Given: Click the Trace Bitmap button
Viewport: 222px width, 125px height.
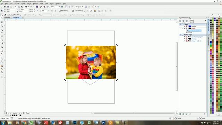Looking at the screenshot, I should (77, 11).
